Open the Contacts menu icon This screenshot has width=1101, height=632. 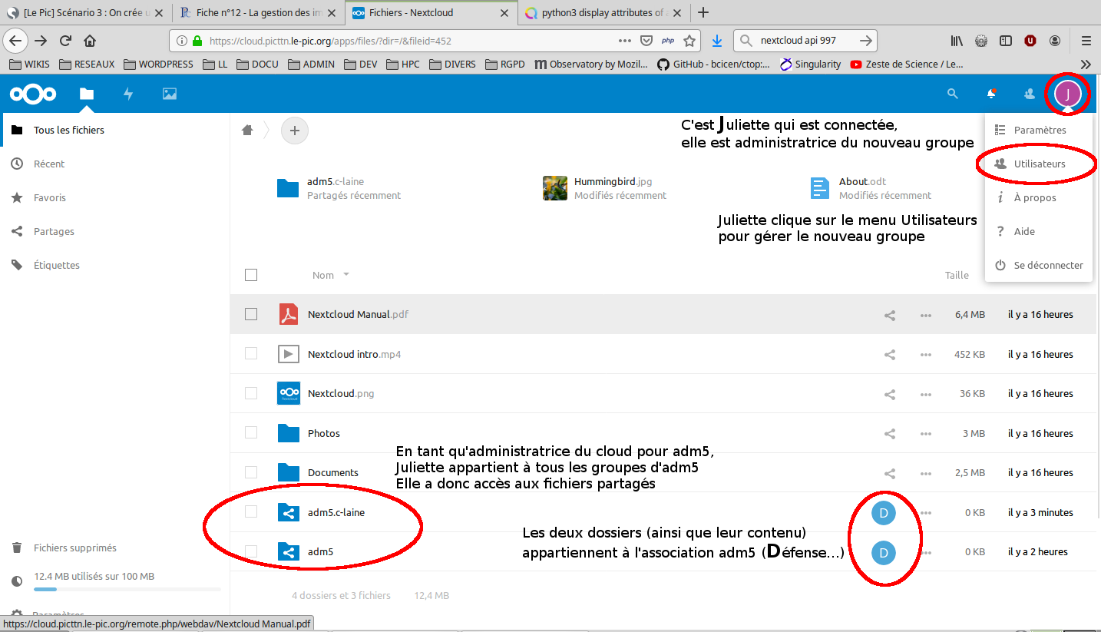[x=1030, y=94]
